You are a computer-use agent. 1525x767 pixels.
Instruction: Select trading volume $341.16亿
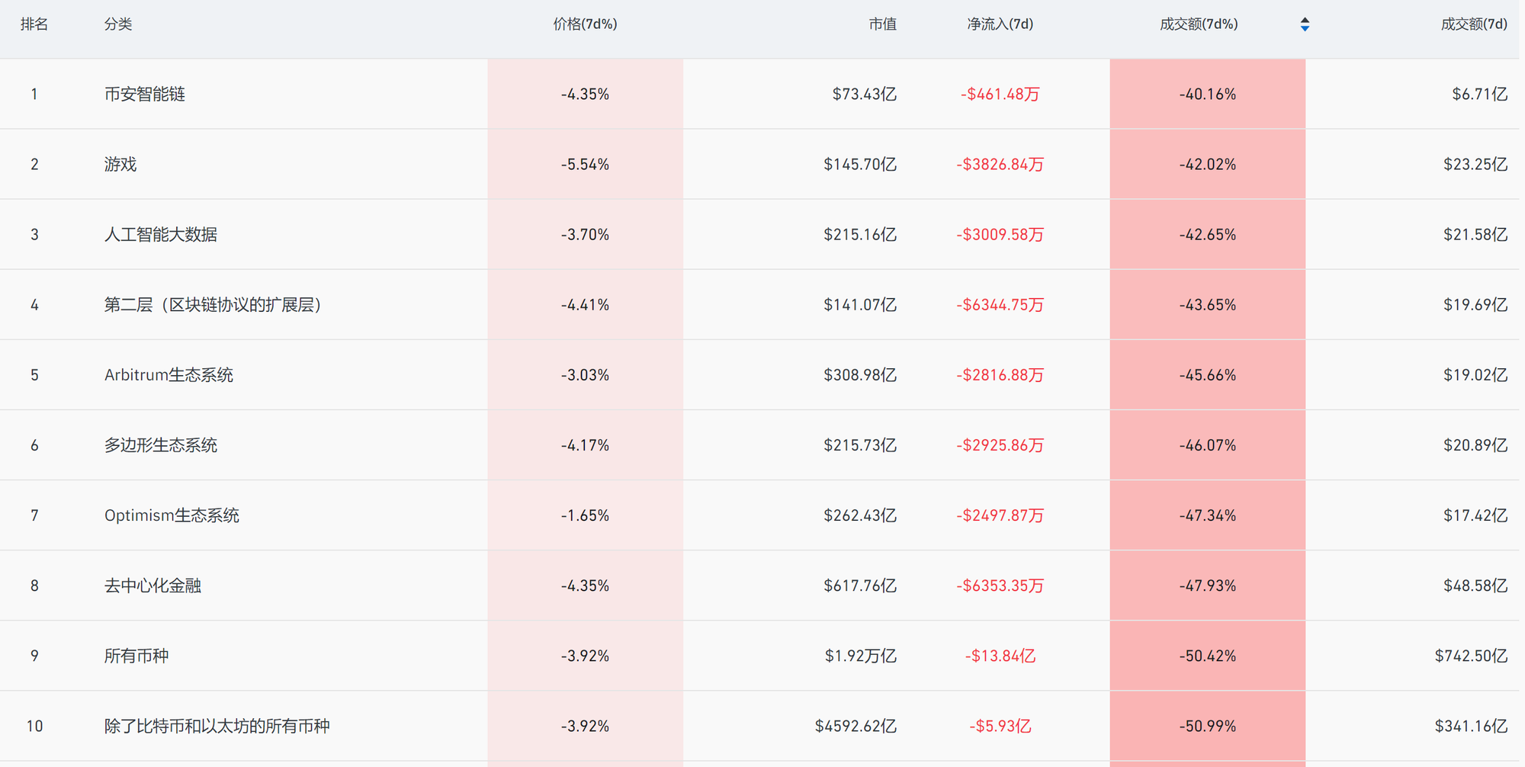[1472, 726]
